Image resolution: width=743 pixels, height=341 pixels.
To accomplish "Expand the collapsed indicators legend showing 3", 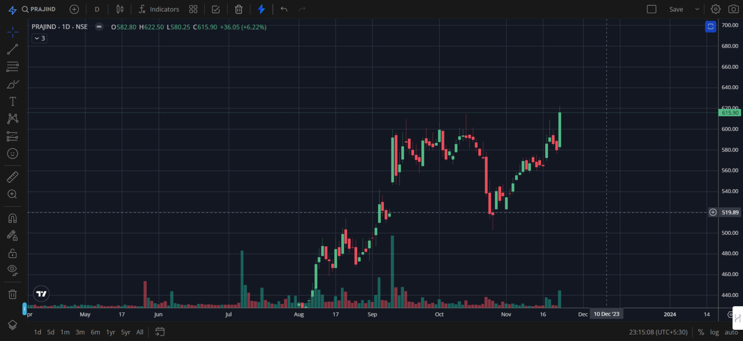I will coord(39,38).
